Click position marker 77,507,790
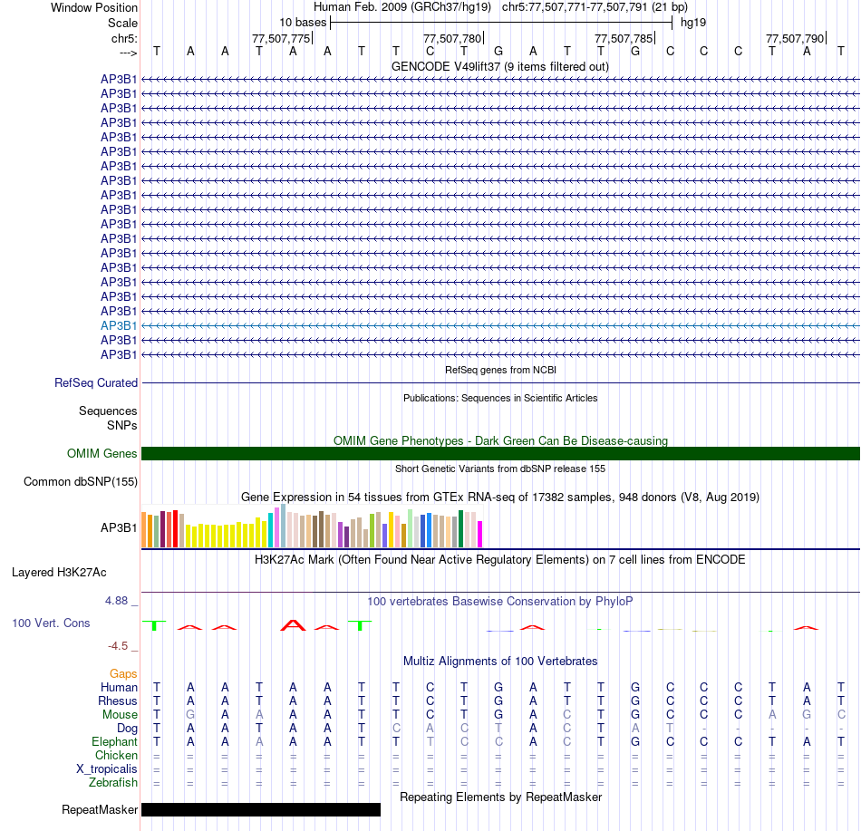 point(795,38)
